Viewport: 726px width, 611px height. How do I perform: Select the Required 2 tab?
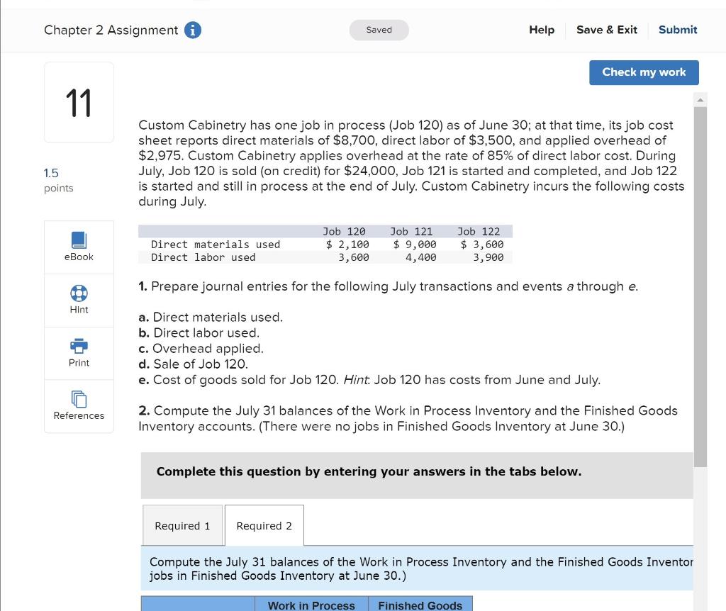pos(264,525)
